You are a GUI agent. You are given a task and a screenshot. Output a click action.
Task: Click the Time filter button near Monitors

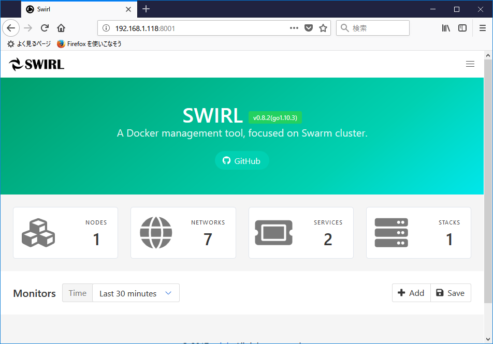(77, 292)
